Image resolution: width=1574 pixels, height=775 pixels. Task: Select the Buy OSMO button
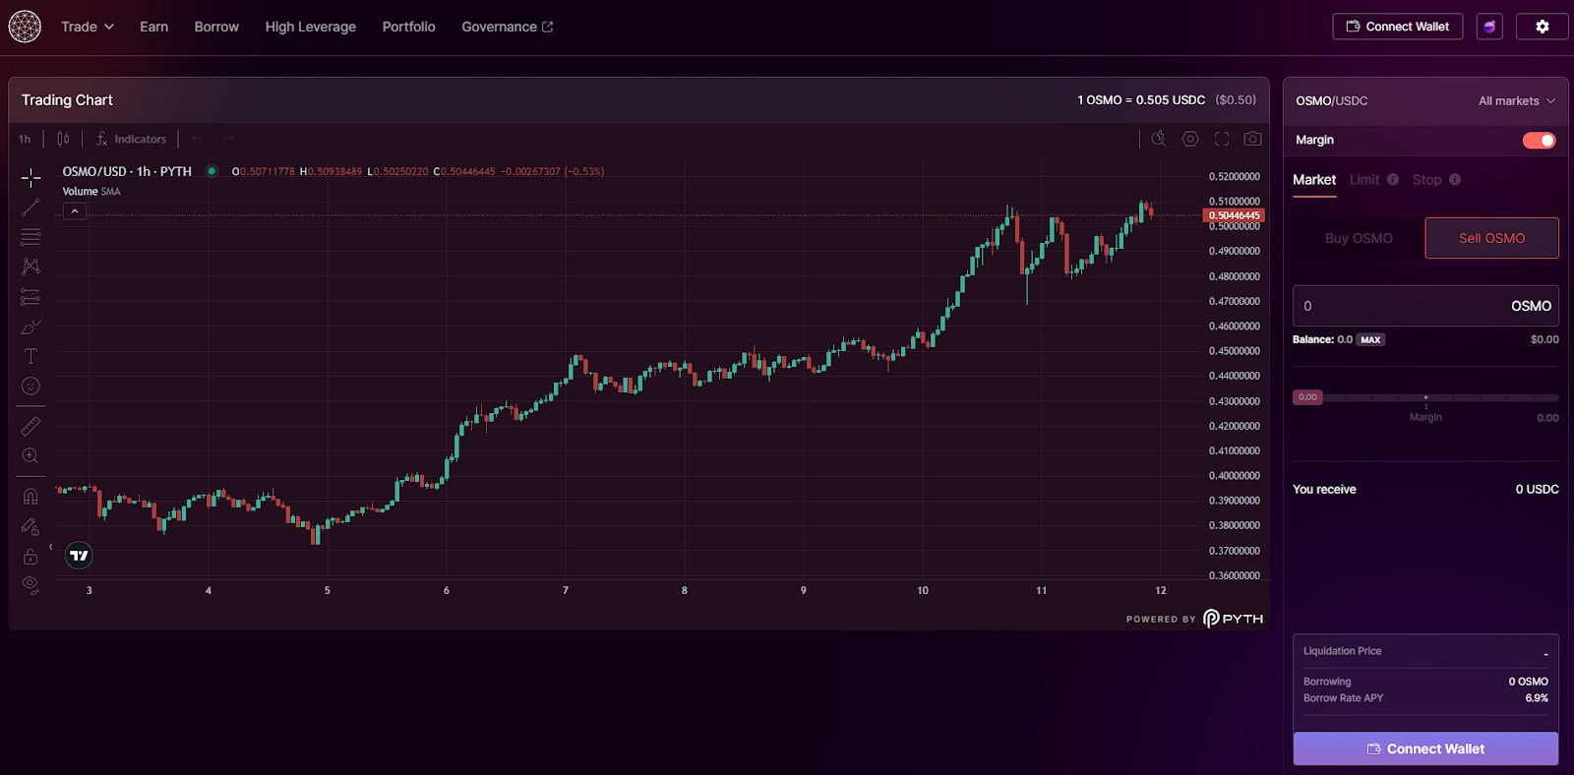tap(1359, 238)
